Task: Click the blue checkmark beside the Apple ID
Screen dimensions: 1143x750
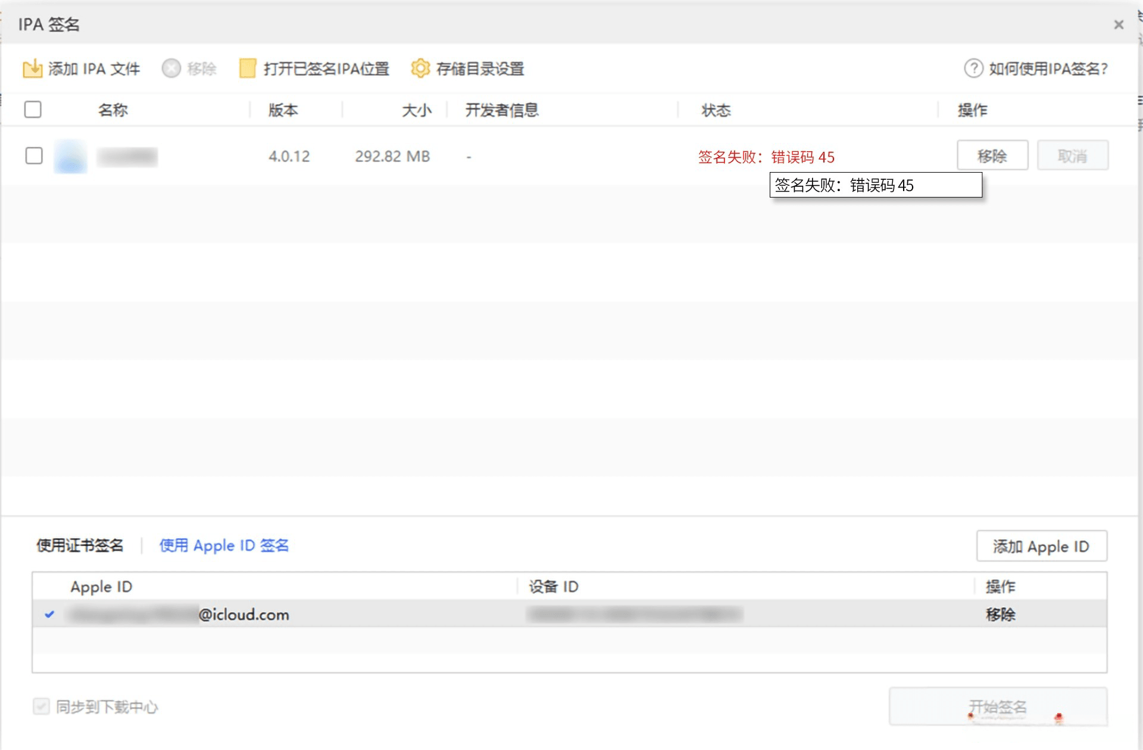Action: pos(51,615)
